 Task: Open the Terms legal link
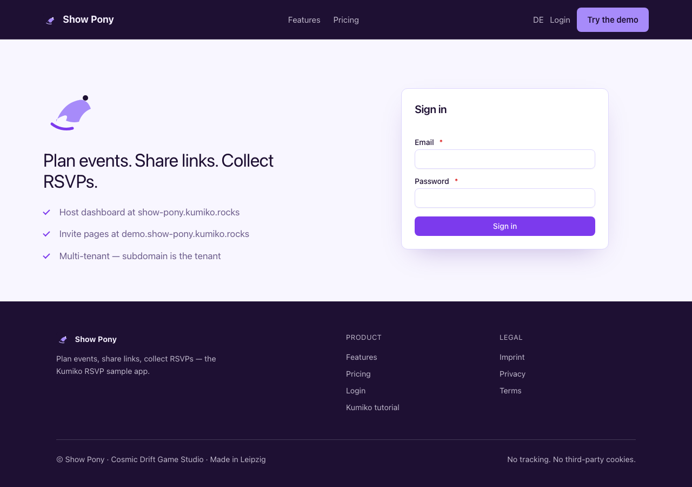point(510,391)
